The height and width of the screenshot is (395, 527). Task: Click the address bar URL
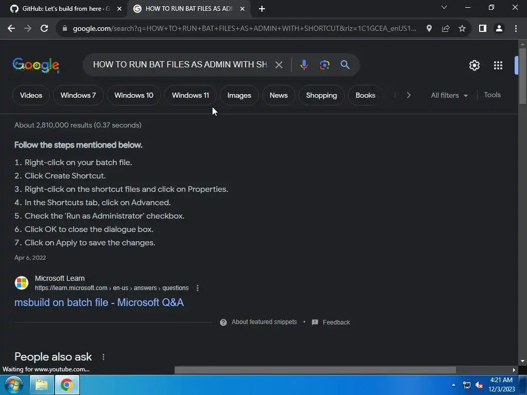tap(244, 29)
